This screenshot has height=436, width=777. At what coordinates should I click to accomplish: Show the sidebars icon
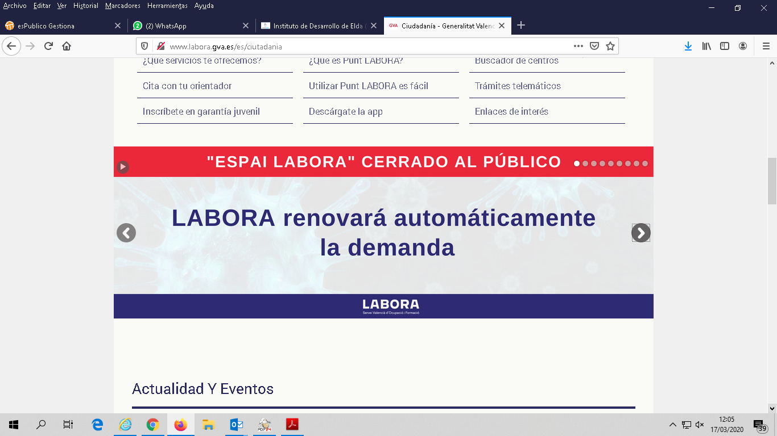pos(725,46)
